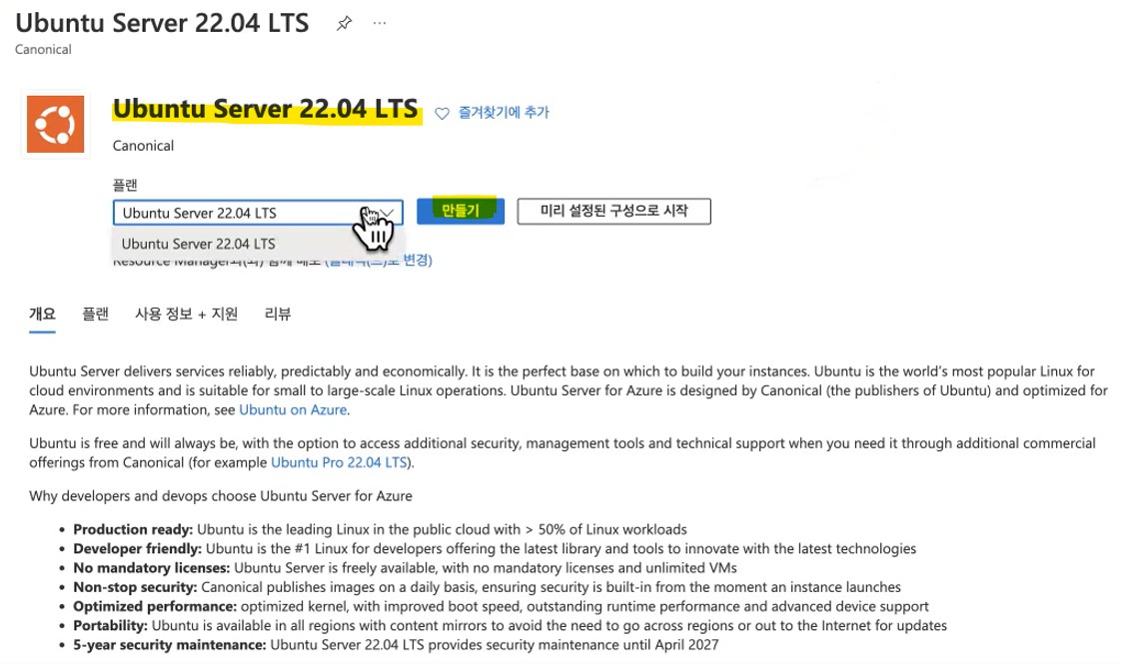Image resolution: width=1122 pixels, height=664 pixels.
Task: Click the 'Optimized performance:' bullet text
Action: [x=155, y=607]
